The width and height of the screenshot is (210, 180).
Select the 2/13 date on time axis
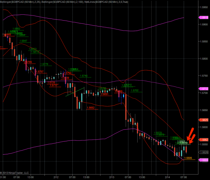click(x=112, y=177)
